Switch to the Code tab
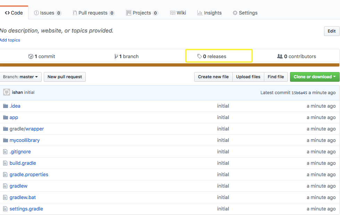The image size is (340, 215). point(14,12)
